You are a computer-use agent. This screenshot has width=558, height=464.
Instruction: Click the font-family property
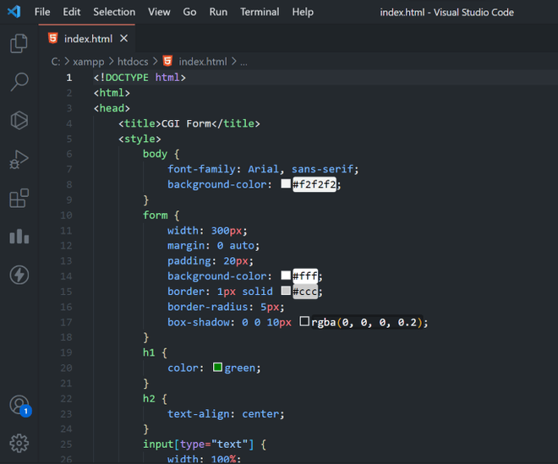(201, 169)
